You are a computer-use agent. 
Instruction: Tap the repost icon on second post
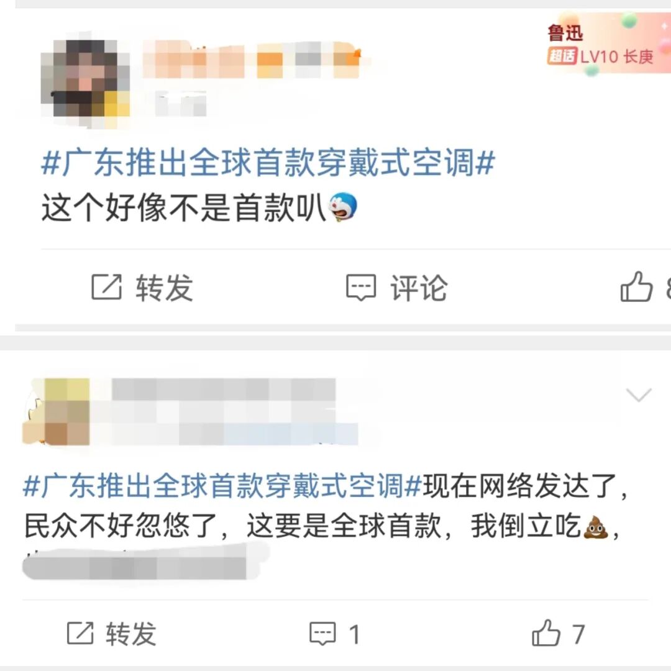click(x=80, y=633)
